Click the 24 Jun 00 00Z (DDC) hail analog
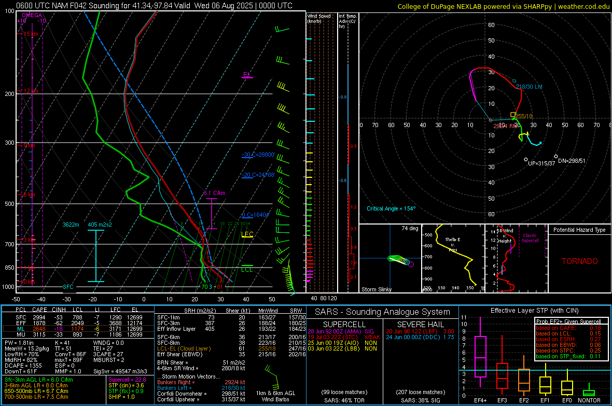 (x=420, y=337)
